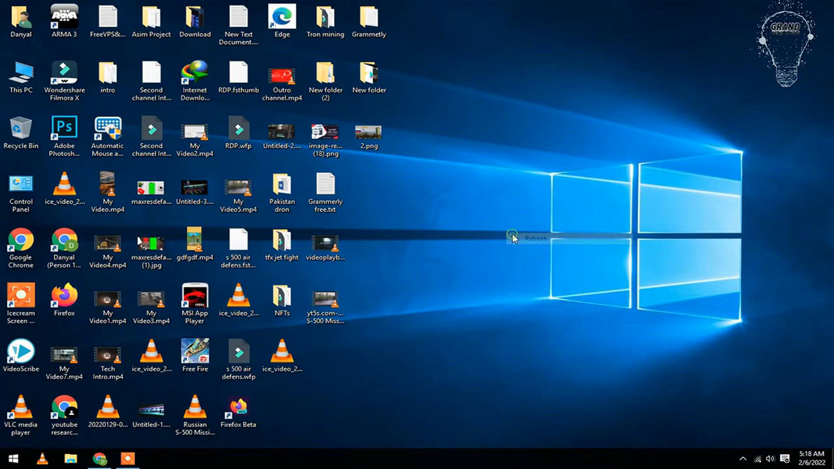Select maxresdefa... (1).jpg image
Image resolution: width=834 pixels, height=469 pixels.
[x=151, y=251]
